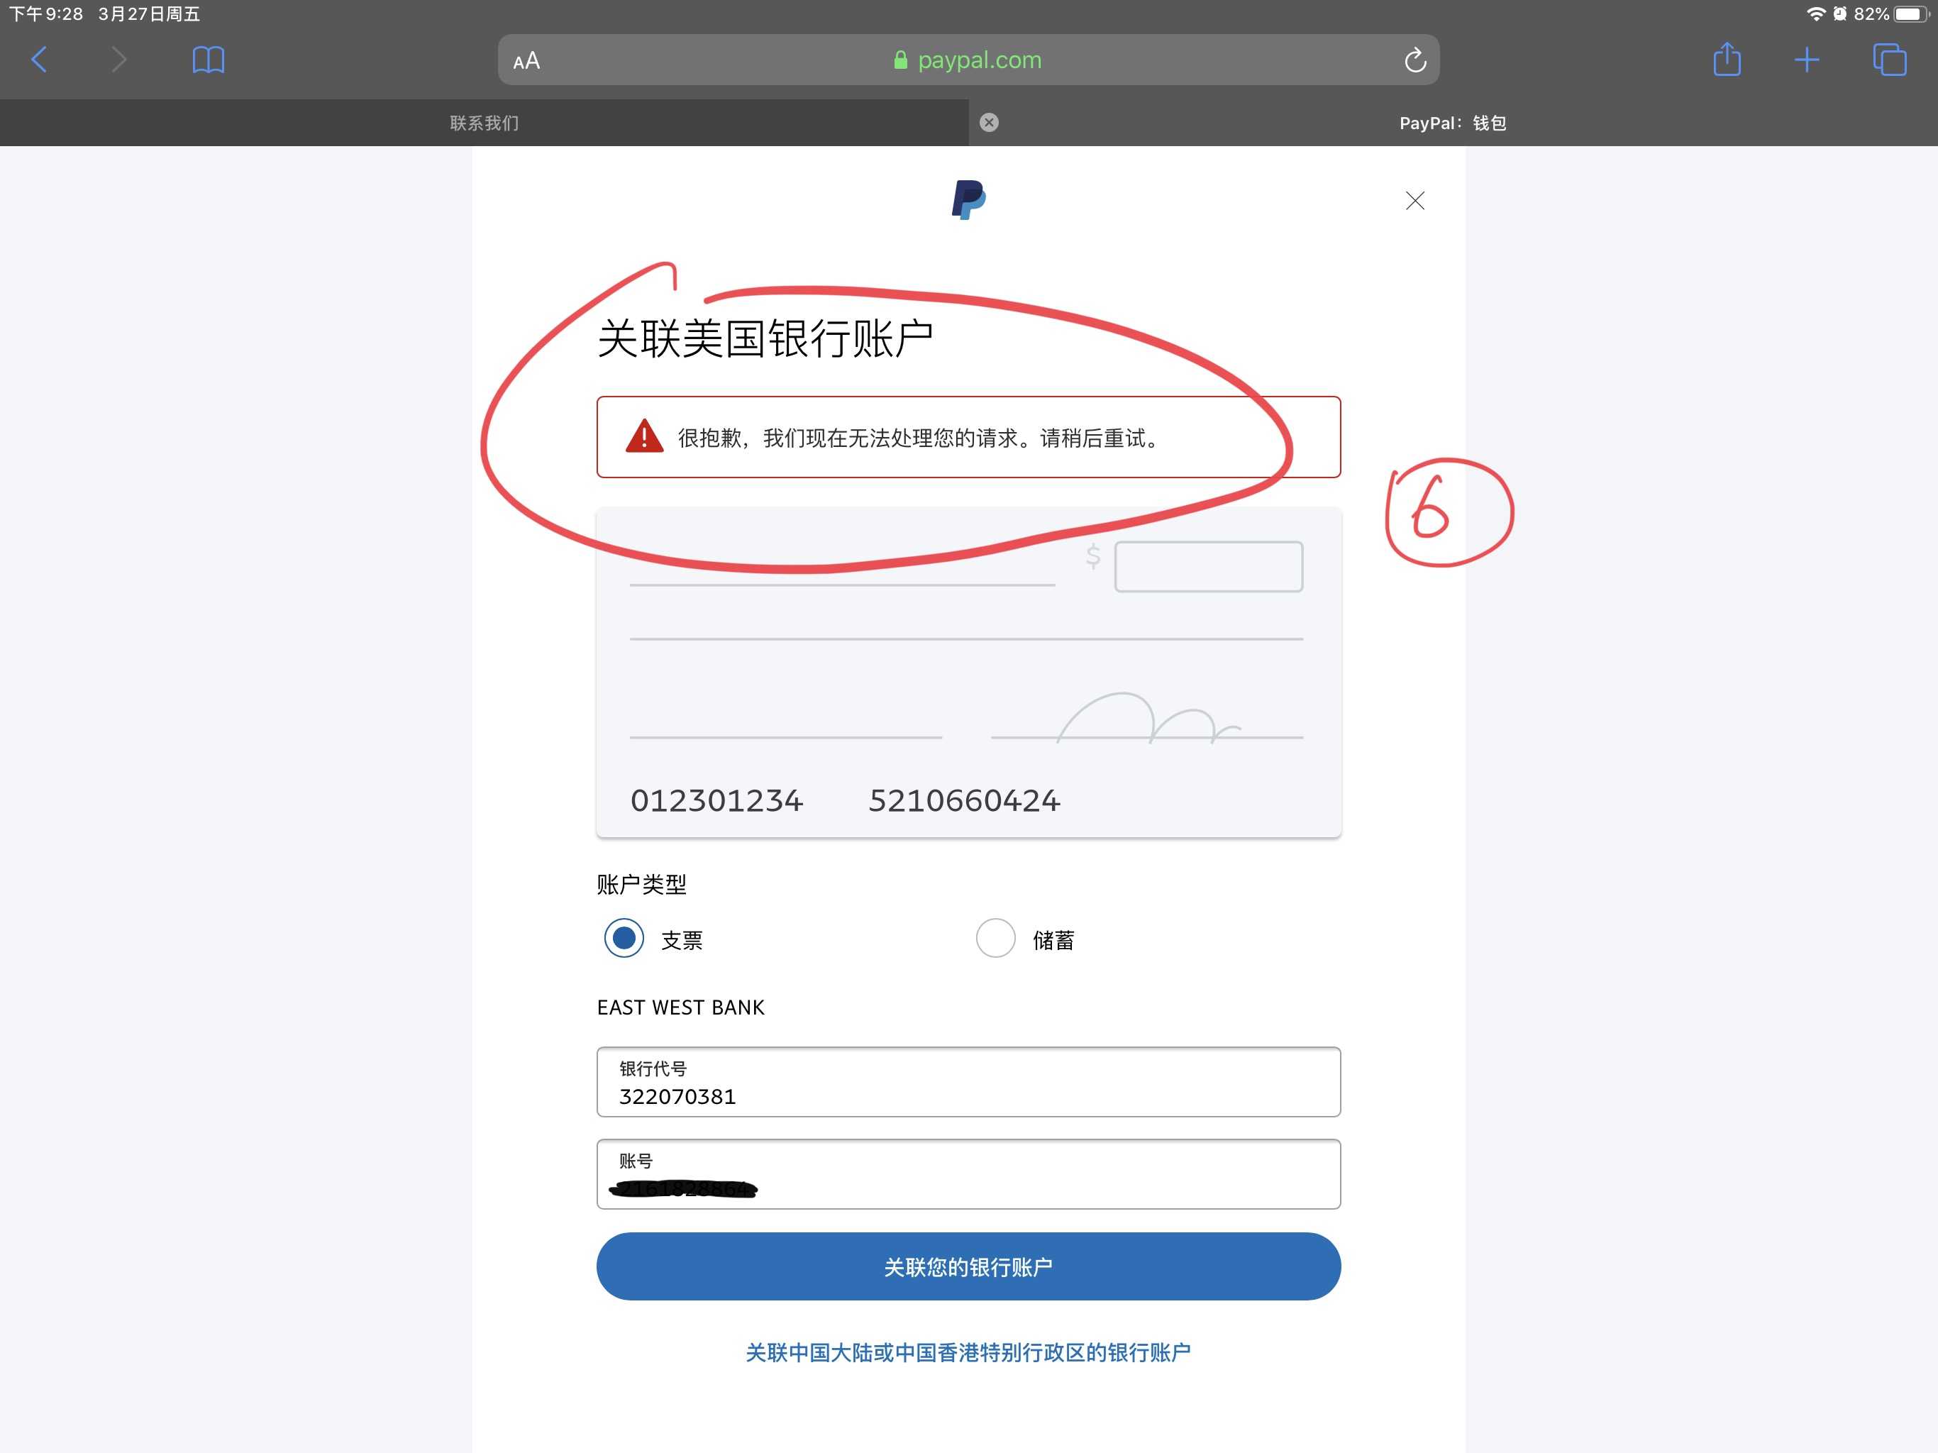Open the bookmarks book icon

[x=209, y=60]
